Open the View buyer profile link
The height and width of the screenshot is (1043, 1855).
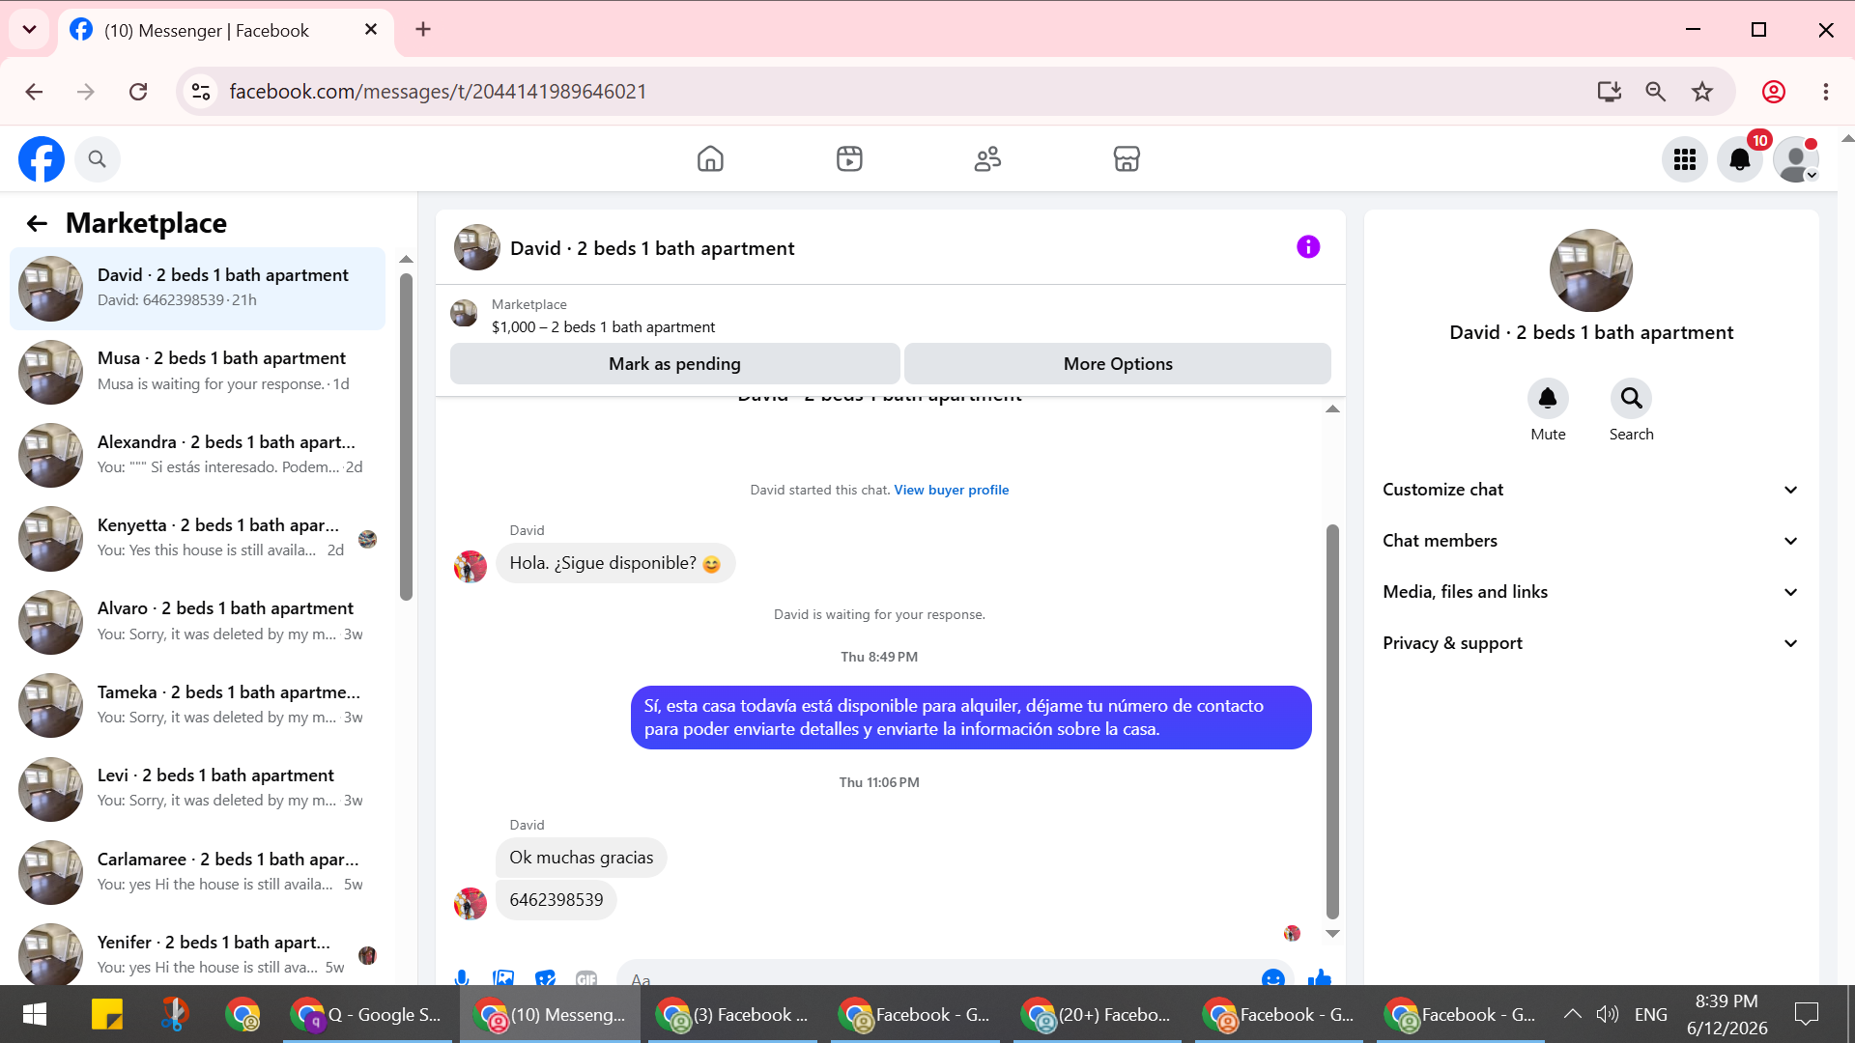click(x=952, y=491)
